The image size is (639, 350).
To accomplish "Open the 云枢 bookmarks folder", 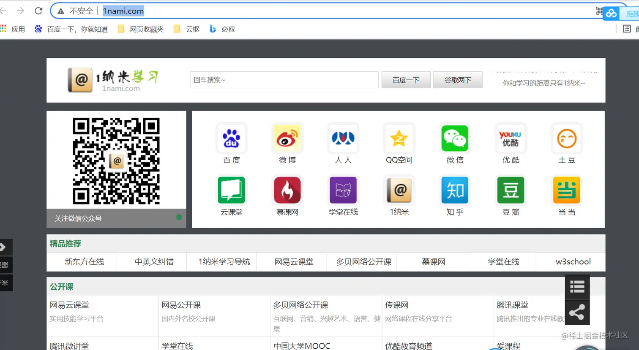I will point(186,29).
